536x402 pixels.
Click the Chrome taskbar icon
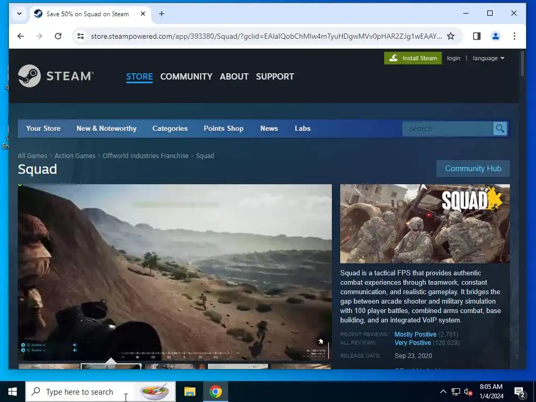coord(215,392)
